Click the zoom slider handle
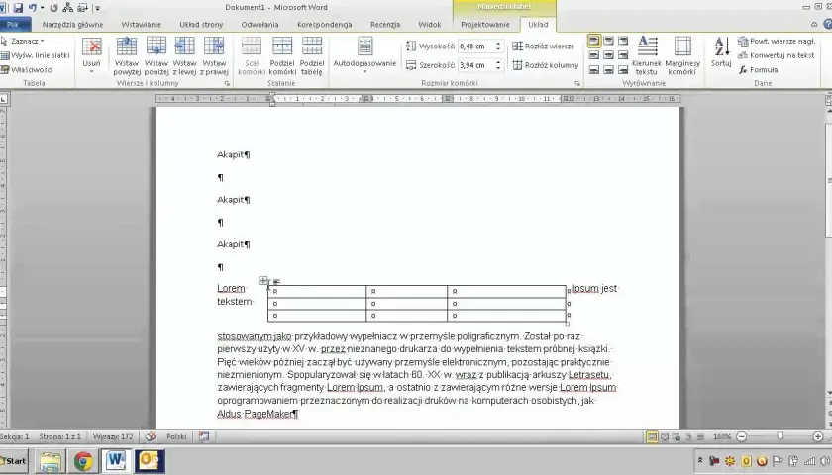 tap(780, 436)
